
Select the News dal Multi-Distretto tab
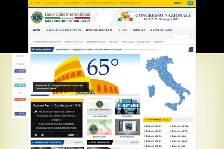[x=47, y=142]
